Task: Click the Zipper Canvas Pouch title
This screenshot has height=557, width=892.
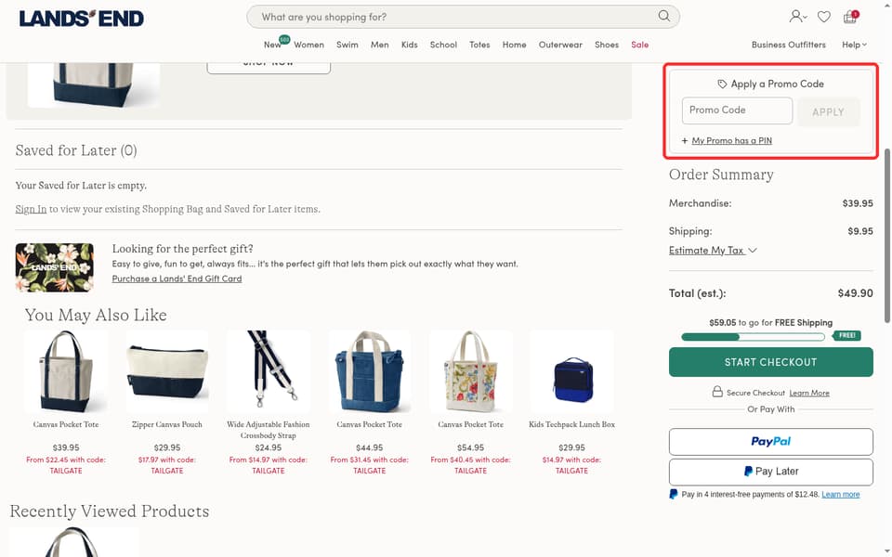Action: [166, 424]
